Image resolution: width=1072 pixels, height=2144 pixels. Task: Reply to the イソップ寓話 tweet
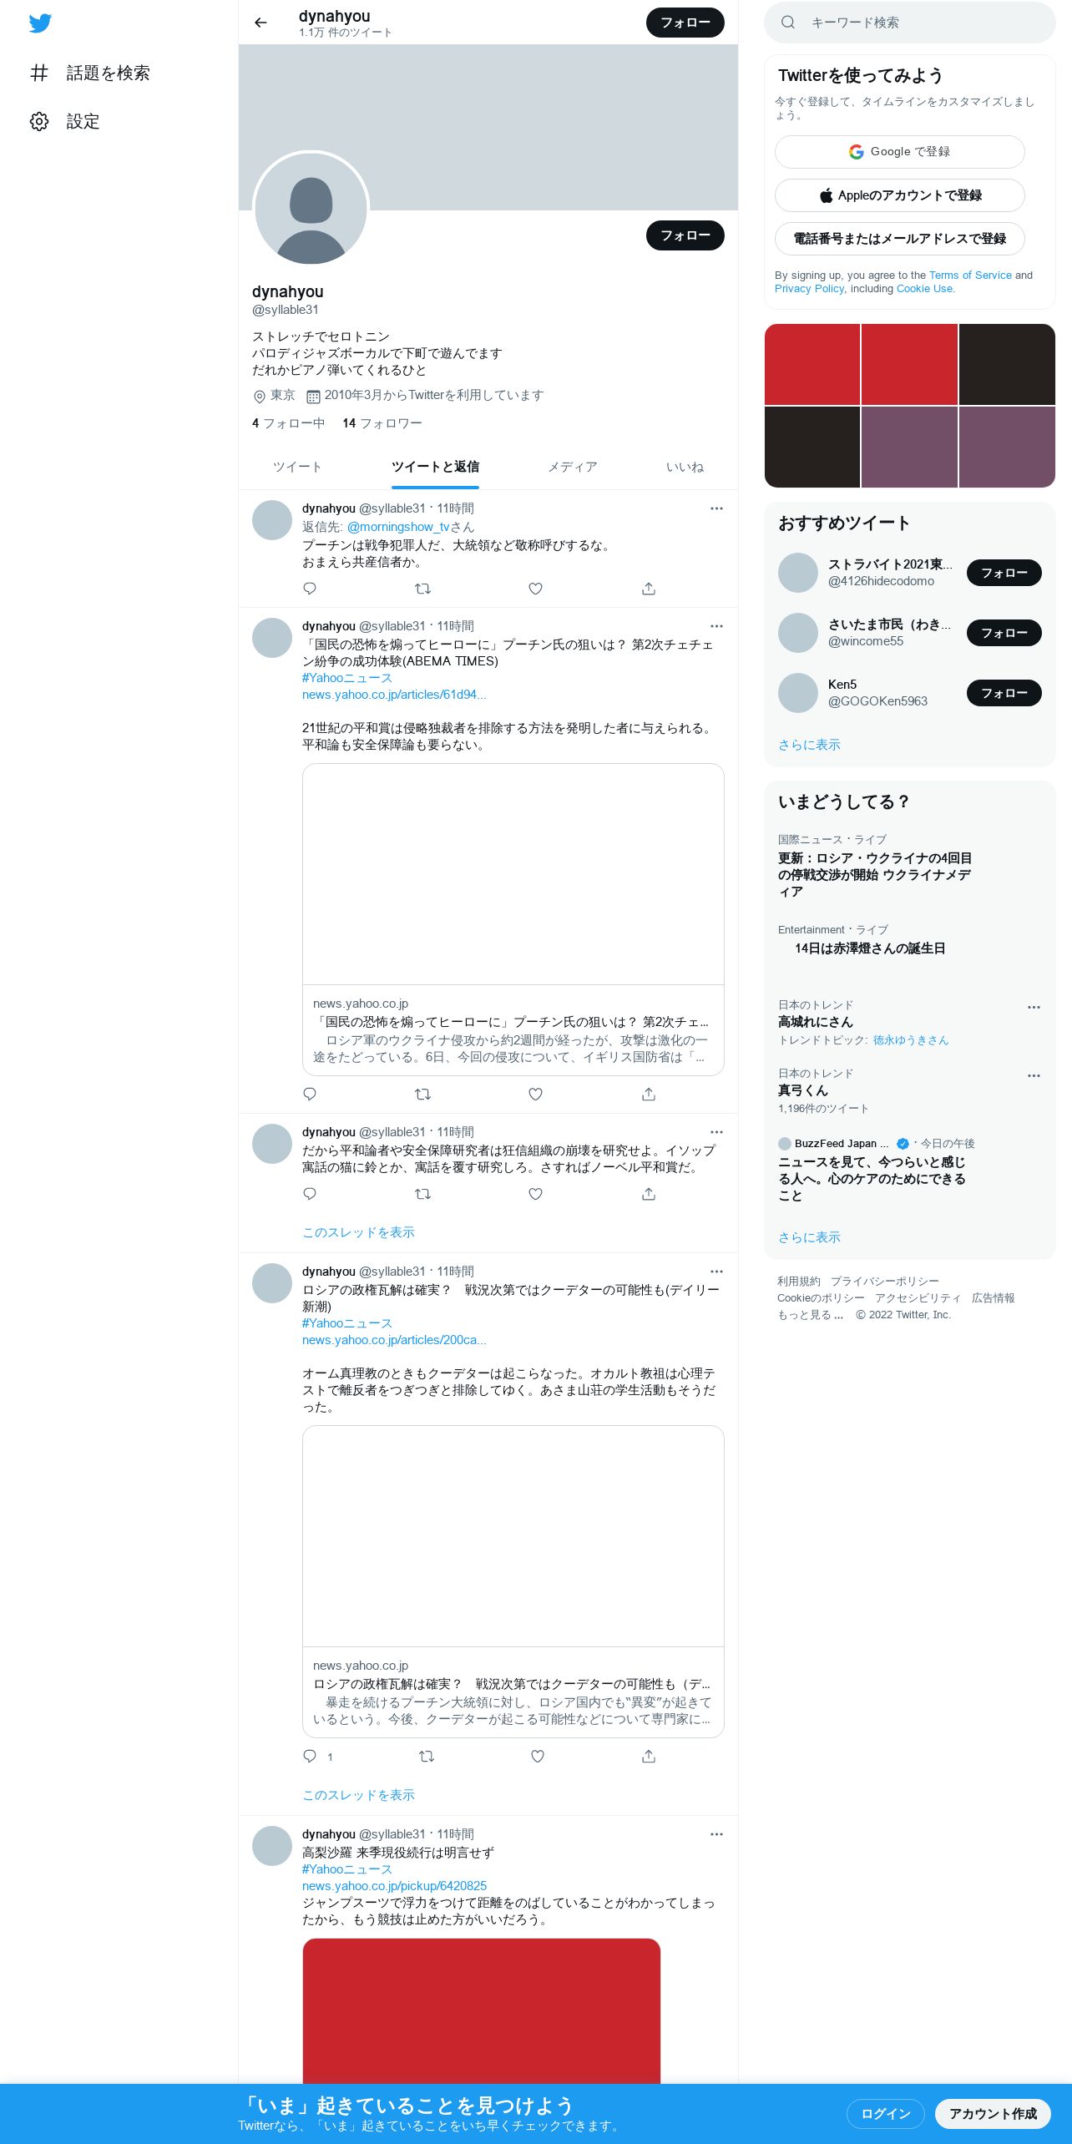310,1194
